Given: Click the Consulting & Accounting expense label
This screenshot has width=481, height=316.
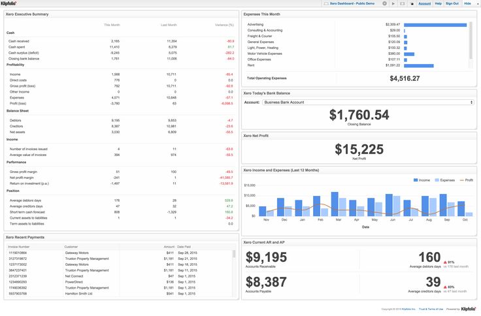Looking at the screenshot, I should click(265, 30).
